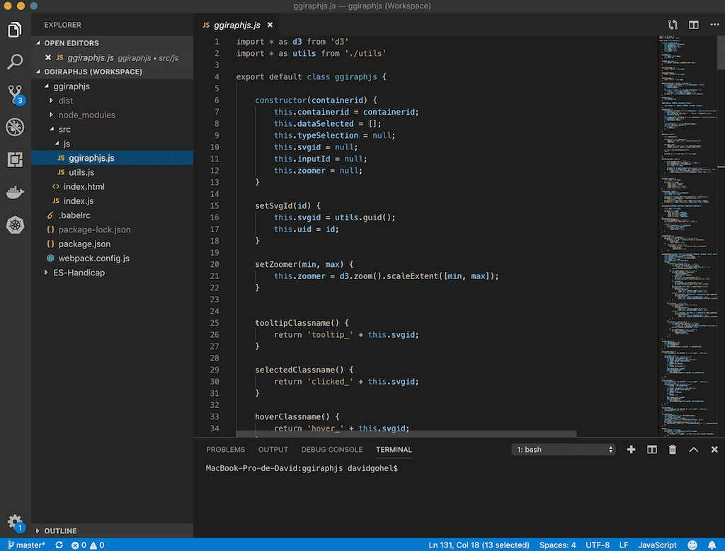Click 'constructor' on line 6
725x551 pixels.
coord(280,100)
